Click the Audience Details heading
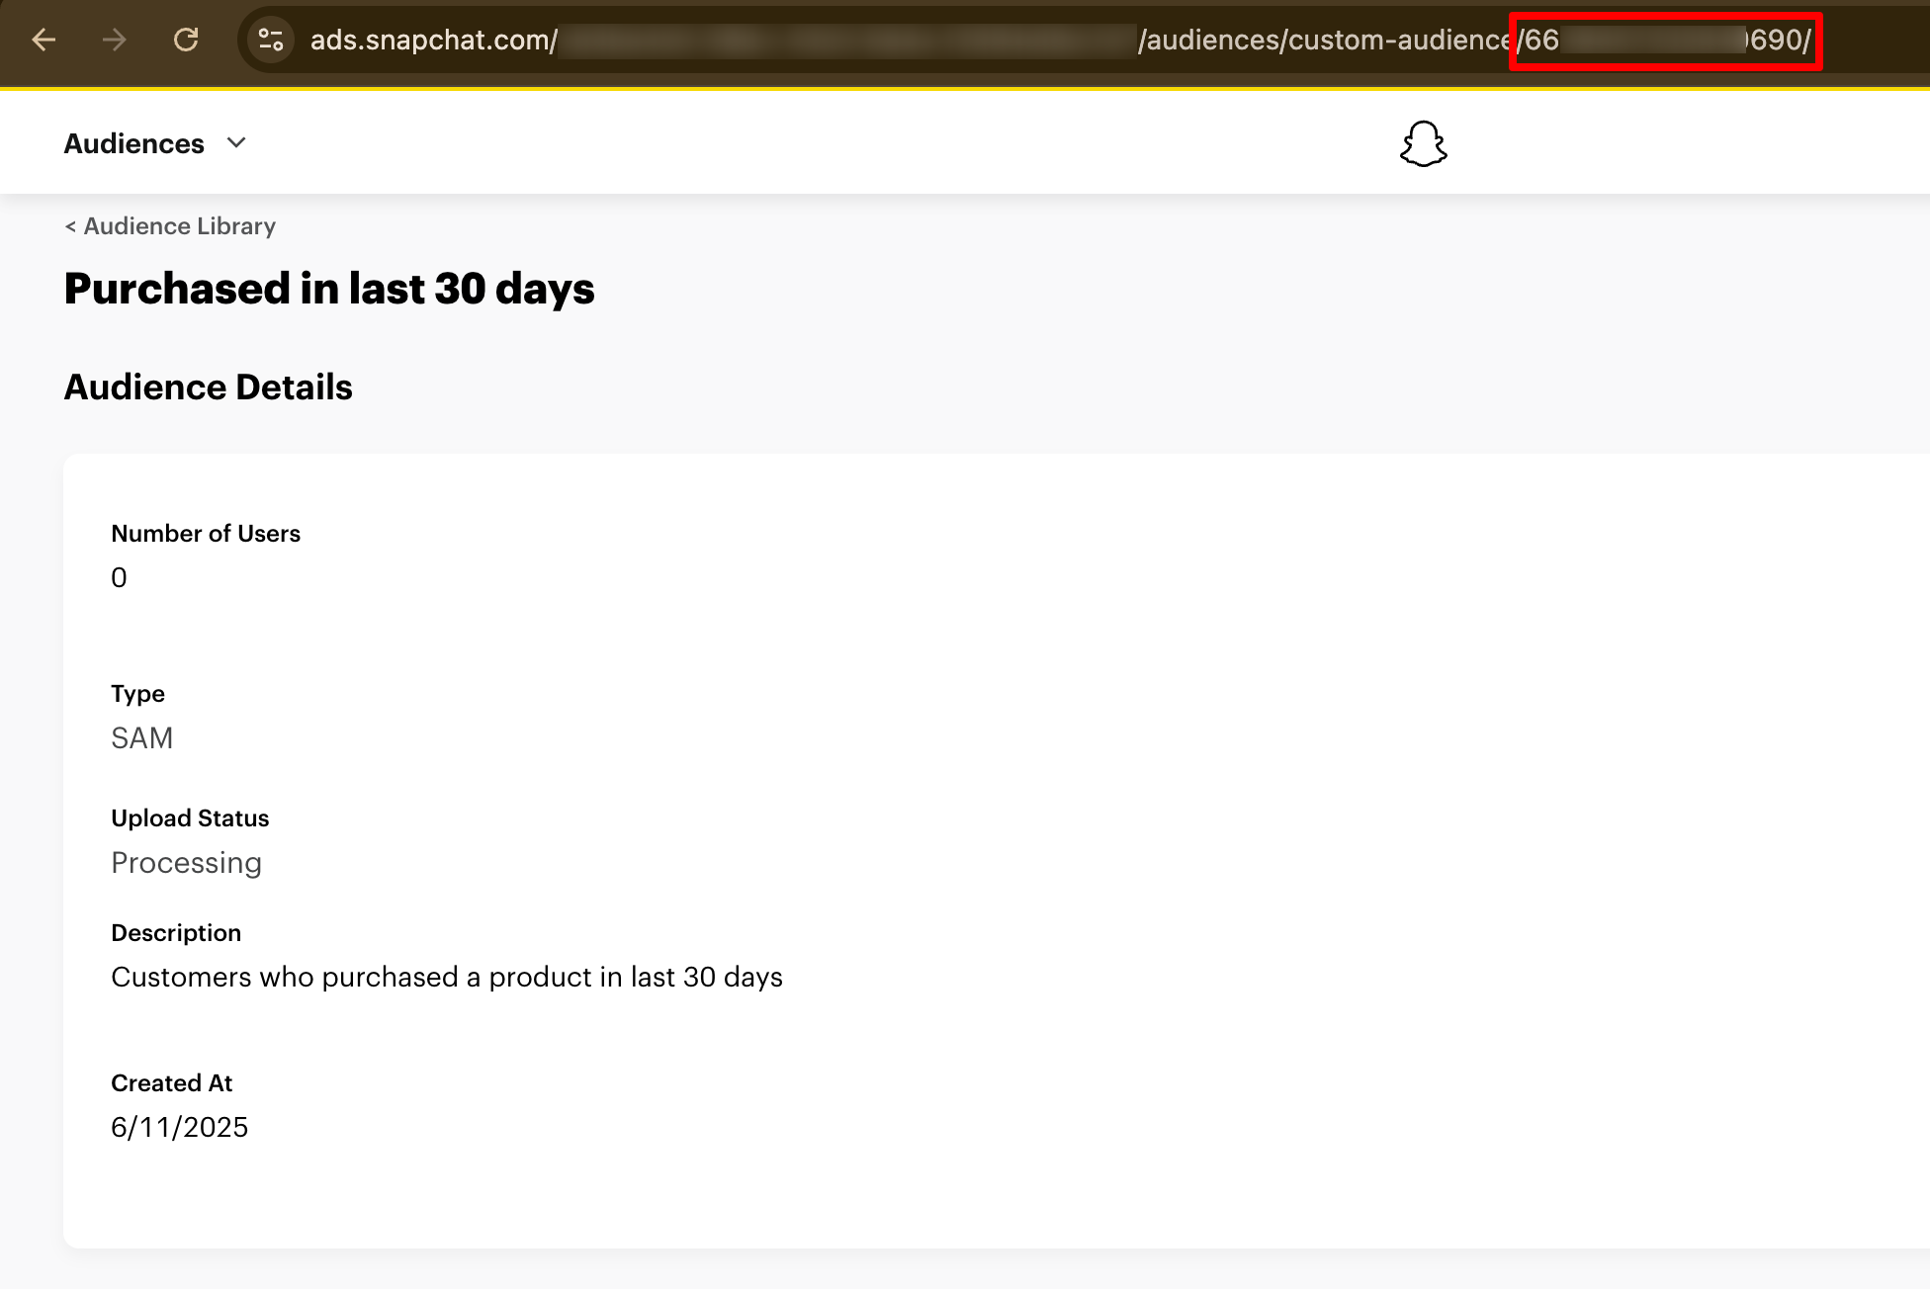This screenshot has height=1289, width=1930. pyautogui.click(x=208, y=387)
